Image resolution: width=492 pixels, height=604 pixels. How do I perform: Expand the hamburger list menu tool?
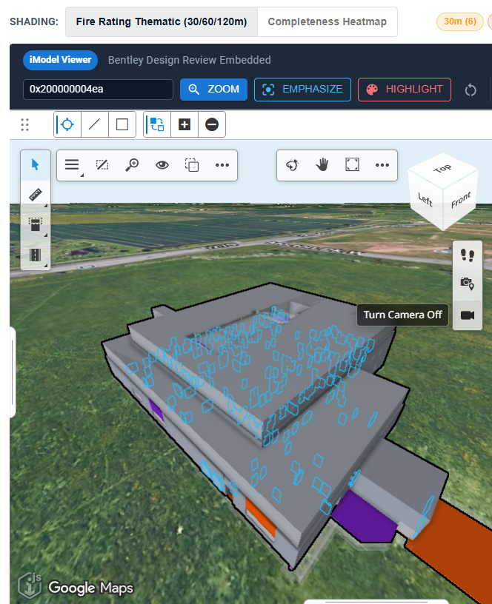click(x=72, y=165)
